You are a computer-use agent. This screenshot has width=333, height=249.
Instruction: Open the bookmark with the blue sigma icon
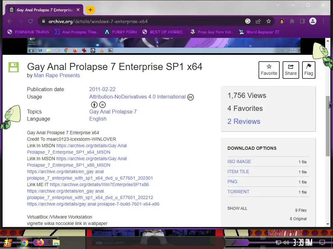coord(77,32)
